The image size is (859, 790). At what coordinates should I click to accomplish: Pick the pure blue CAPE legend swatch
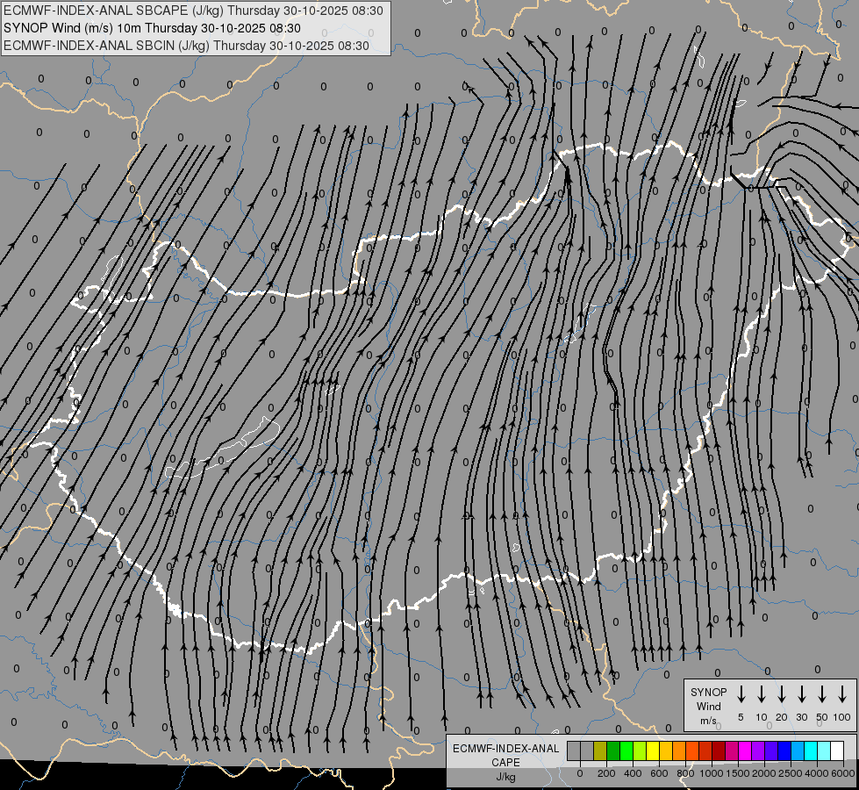[784, 750]
